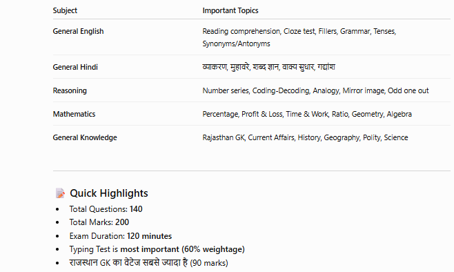Click the Number series, Coding-Decoding topics text
Screen dimensions: 454x272
coord(315,90)
